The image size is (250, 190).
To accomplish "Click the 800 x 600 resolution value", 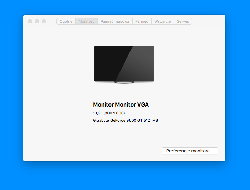I will [114, 113].
